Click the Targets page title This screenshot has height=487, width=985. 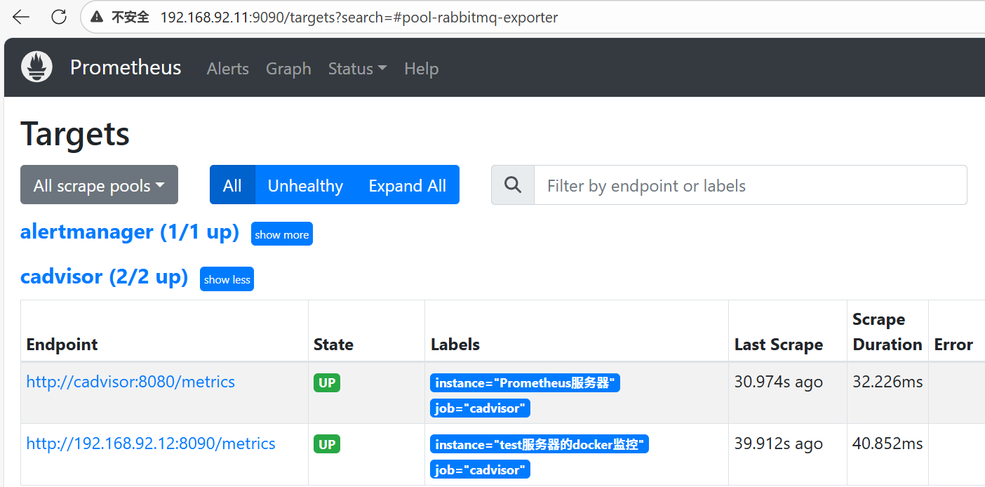coord(75,133)
